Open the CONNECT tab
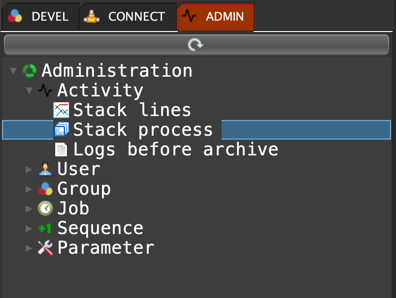 tap(128, 17)
